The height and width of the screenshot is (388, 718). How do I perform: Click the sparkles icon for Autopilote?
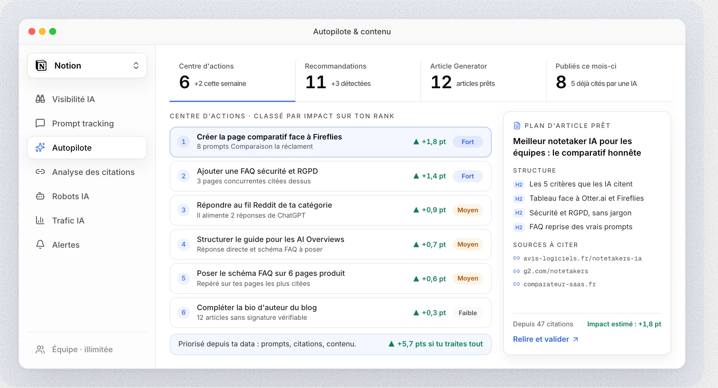tap(40, 148)
